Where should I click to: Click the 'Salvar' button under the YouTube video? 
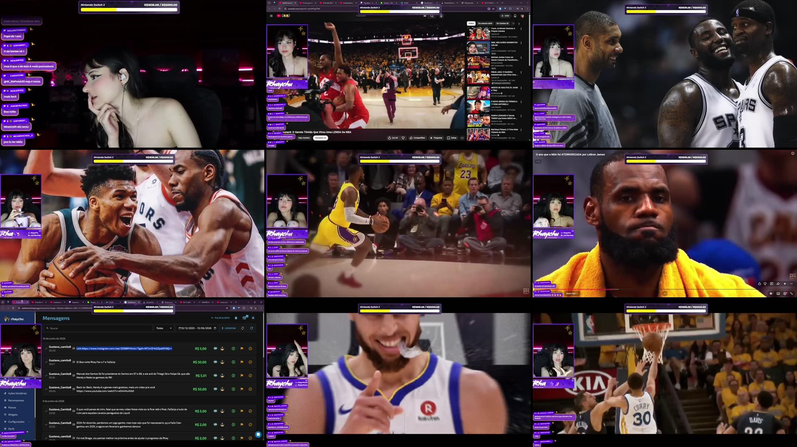(452, 138)
